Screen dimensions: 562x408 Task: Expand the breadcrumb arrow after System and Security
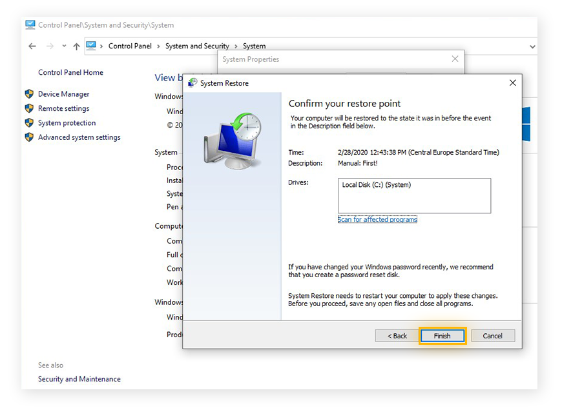[x=235, y=46]
